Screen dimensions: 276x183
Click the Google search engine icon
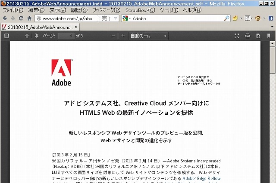click(x=125, y=18)
